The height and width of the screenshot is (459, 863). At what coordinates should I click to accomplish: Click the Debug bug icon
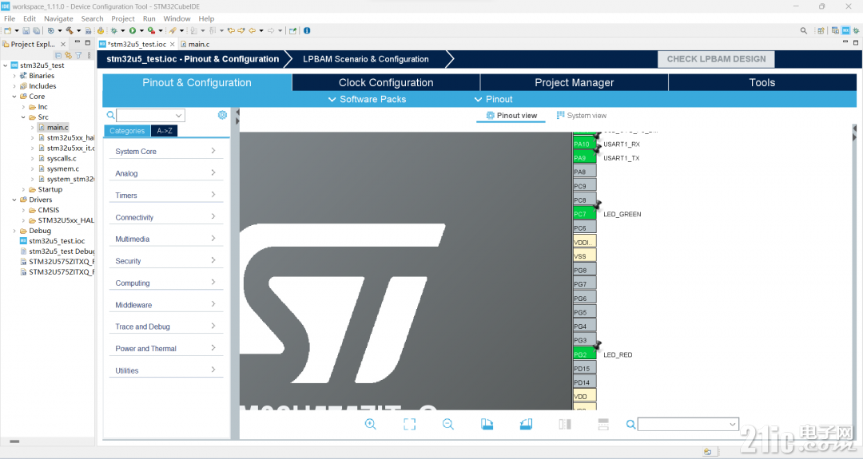pyautogui.click(x=113, y=31)
